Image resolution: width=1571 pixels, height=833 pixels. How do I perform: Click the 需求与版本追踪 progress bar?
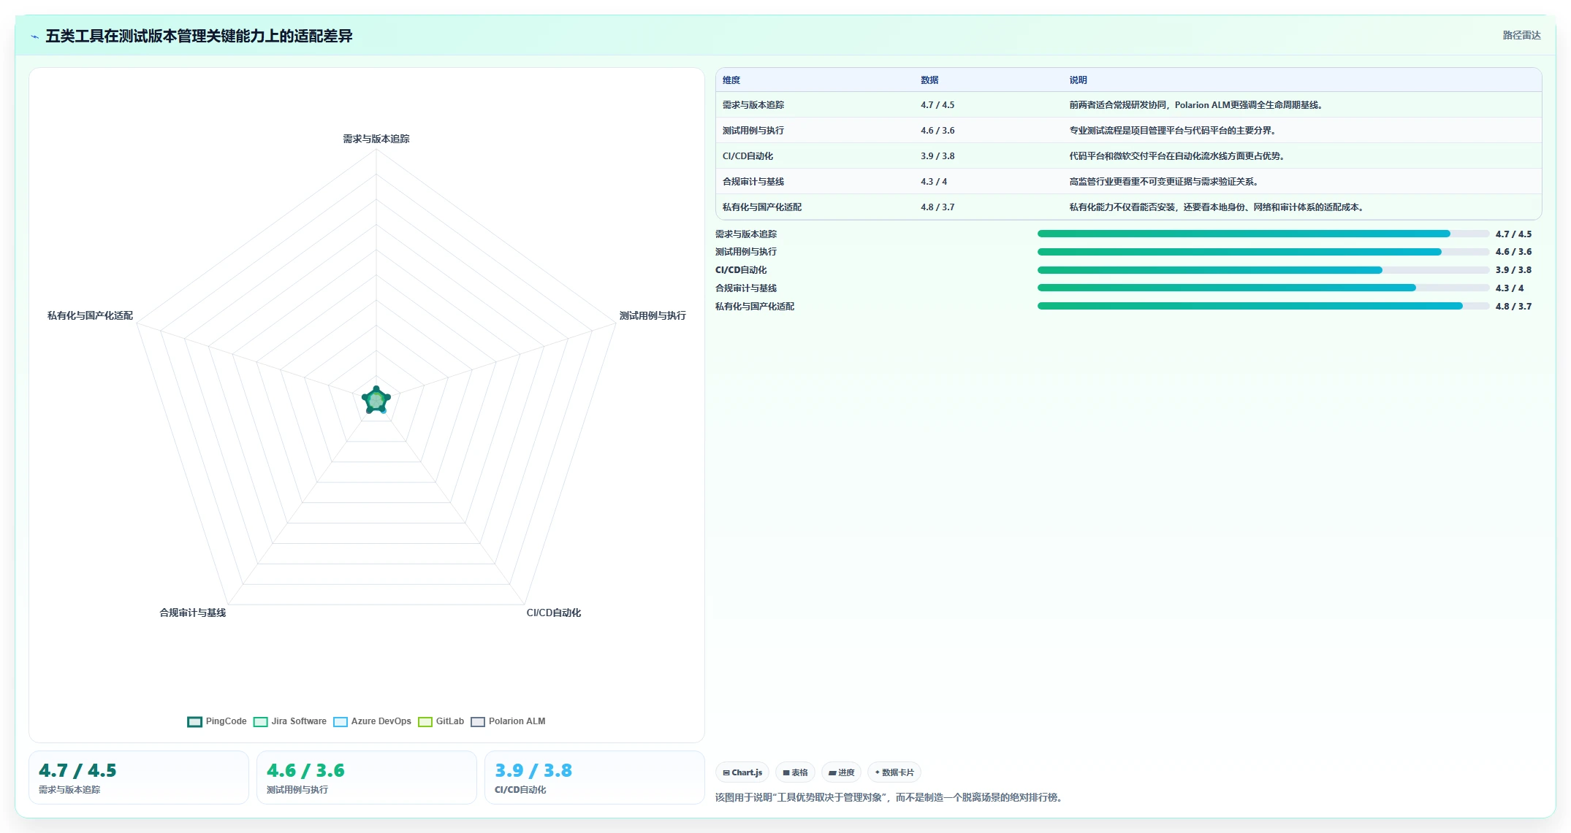tap(1263, 234)
